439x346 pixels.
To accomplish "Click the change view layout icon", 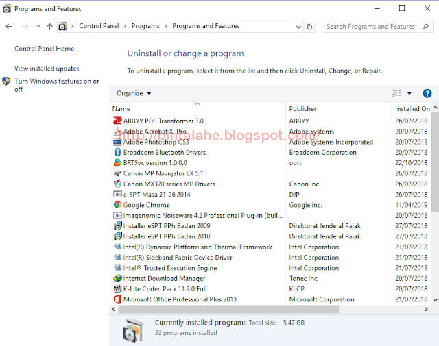I will (x=396, y=93).
